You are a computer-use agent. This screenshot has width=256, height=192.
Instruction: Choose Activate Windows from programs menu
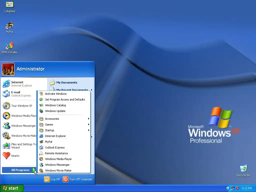(x=64, y=94)
